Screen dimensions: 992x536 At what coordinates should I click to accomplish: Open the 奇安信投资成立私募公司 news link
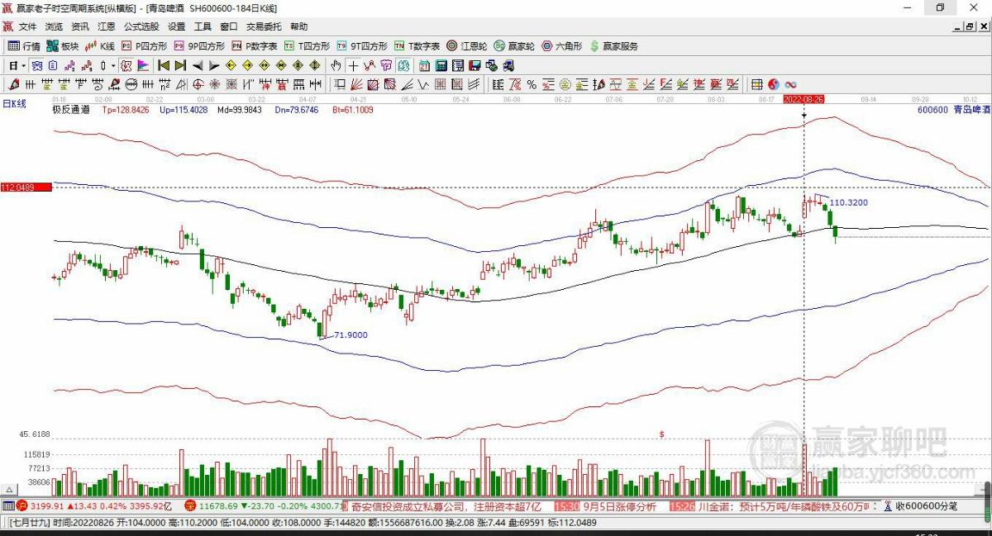(x=447, y=506)
